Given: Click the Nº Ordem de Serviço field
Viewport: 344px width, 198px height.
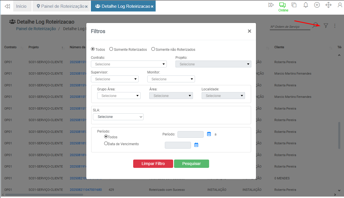Looking at the screenshot, I should pyautogui.click(x=290, y=27).
